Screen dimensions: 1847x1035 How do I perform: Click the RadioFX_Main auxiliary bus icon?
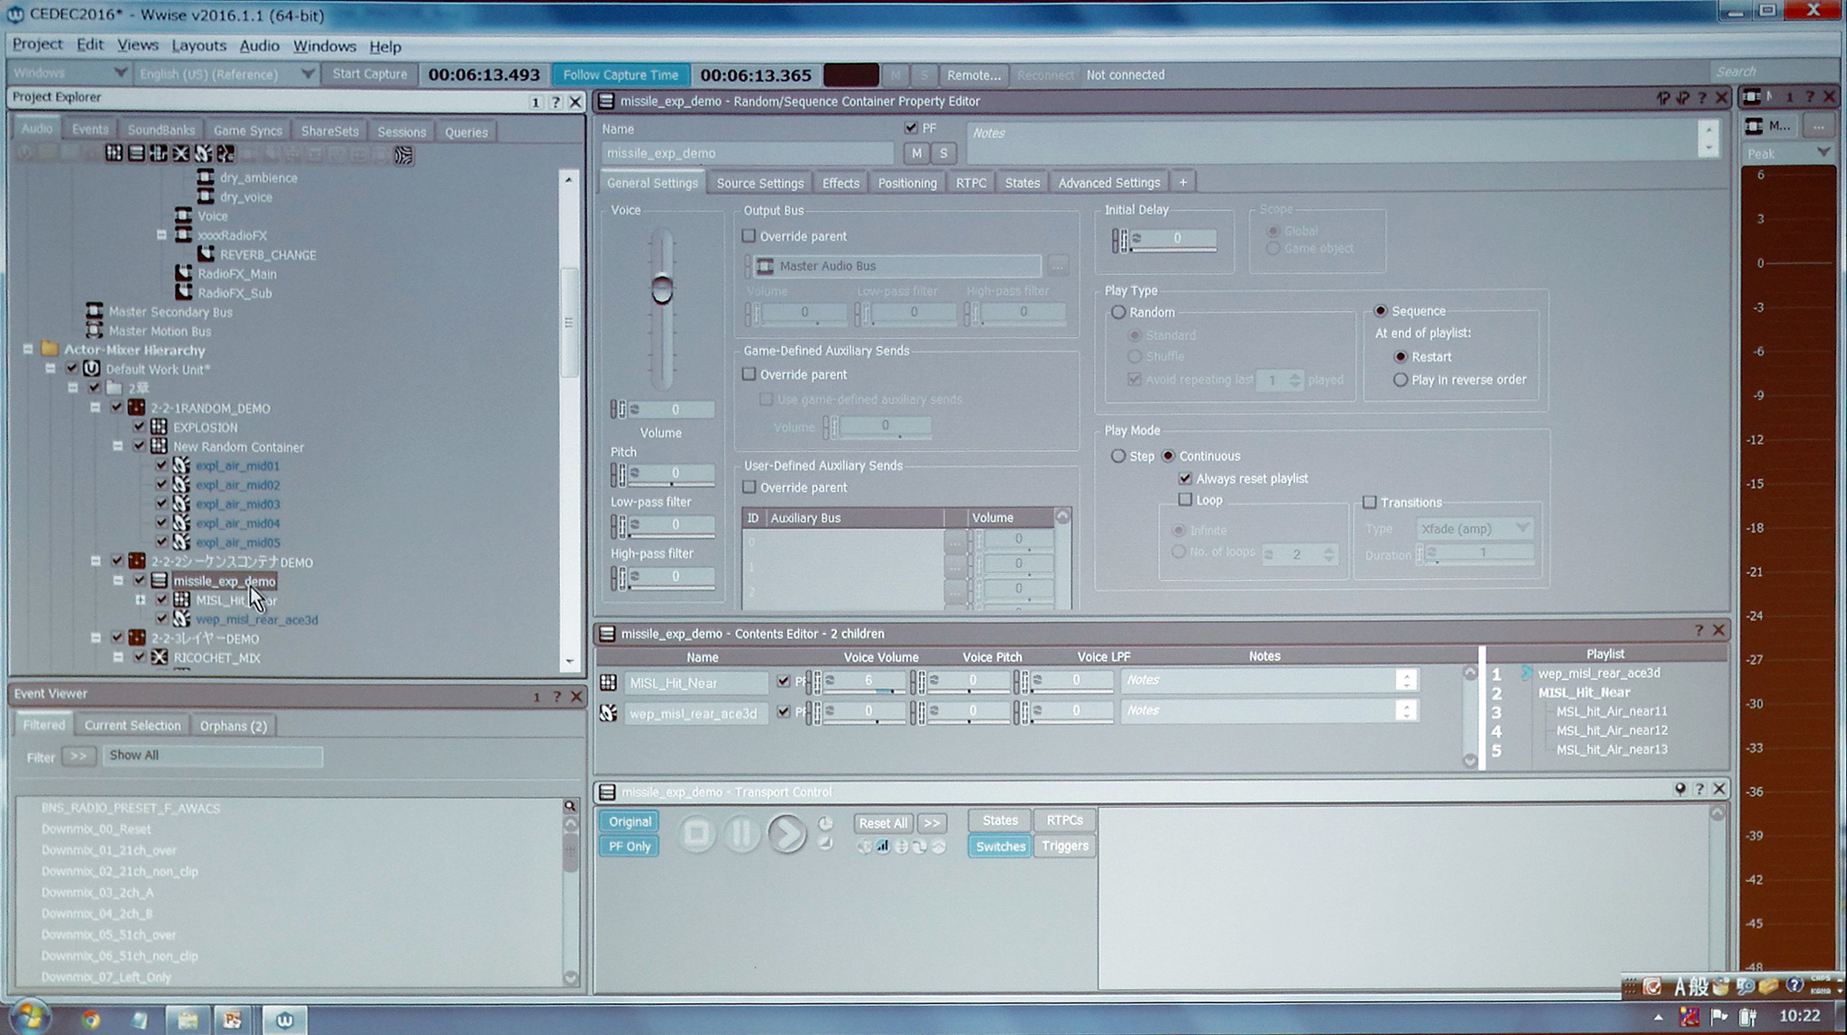pyautogui.click(x=184, y=273)
